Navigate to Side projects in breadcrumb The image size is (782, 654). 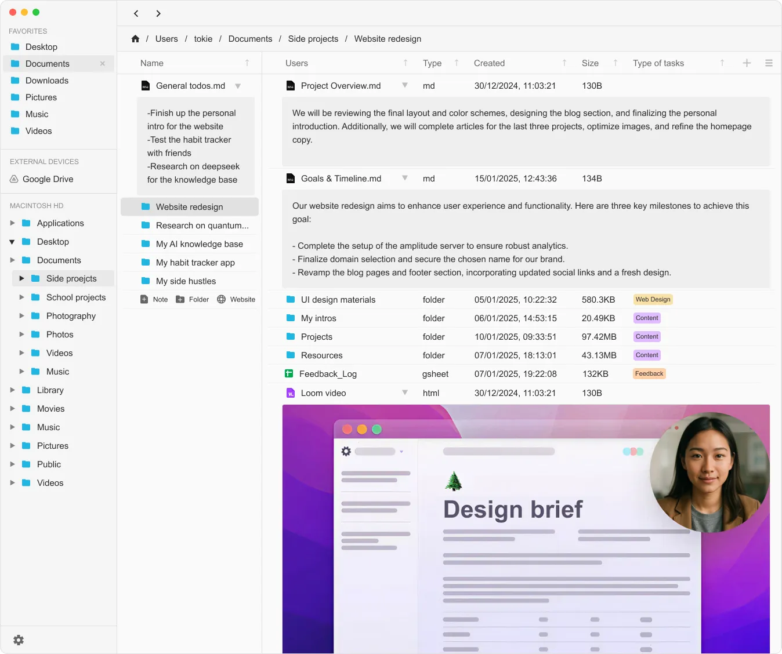point(313,39)
